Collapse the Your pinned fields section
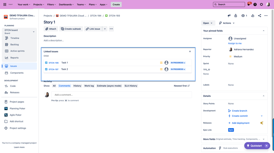Screen dimensions: 274x153 tap(264, 31)
